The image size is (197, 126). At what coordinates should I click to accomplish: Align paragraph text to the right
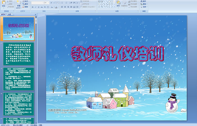[68, 7]
